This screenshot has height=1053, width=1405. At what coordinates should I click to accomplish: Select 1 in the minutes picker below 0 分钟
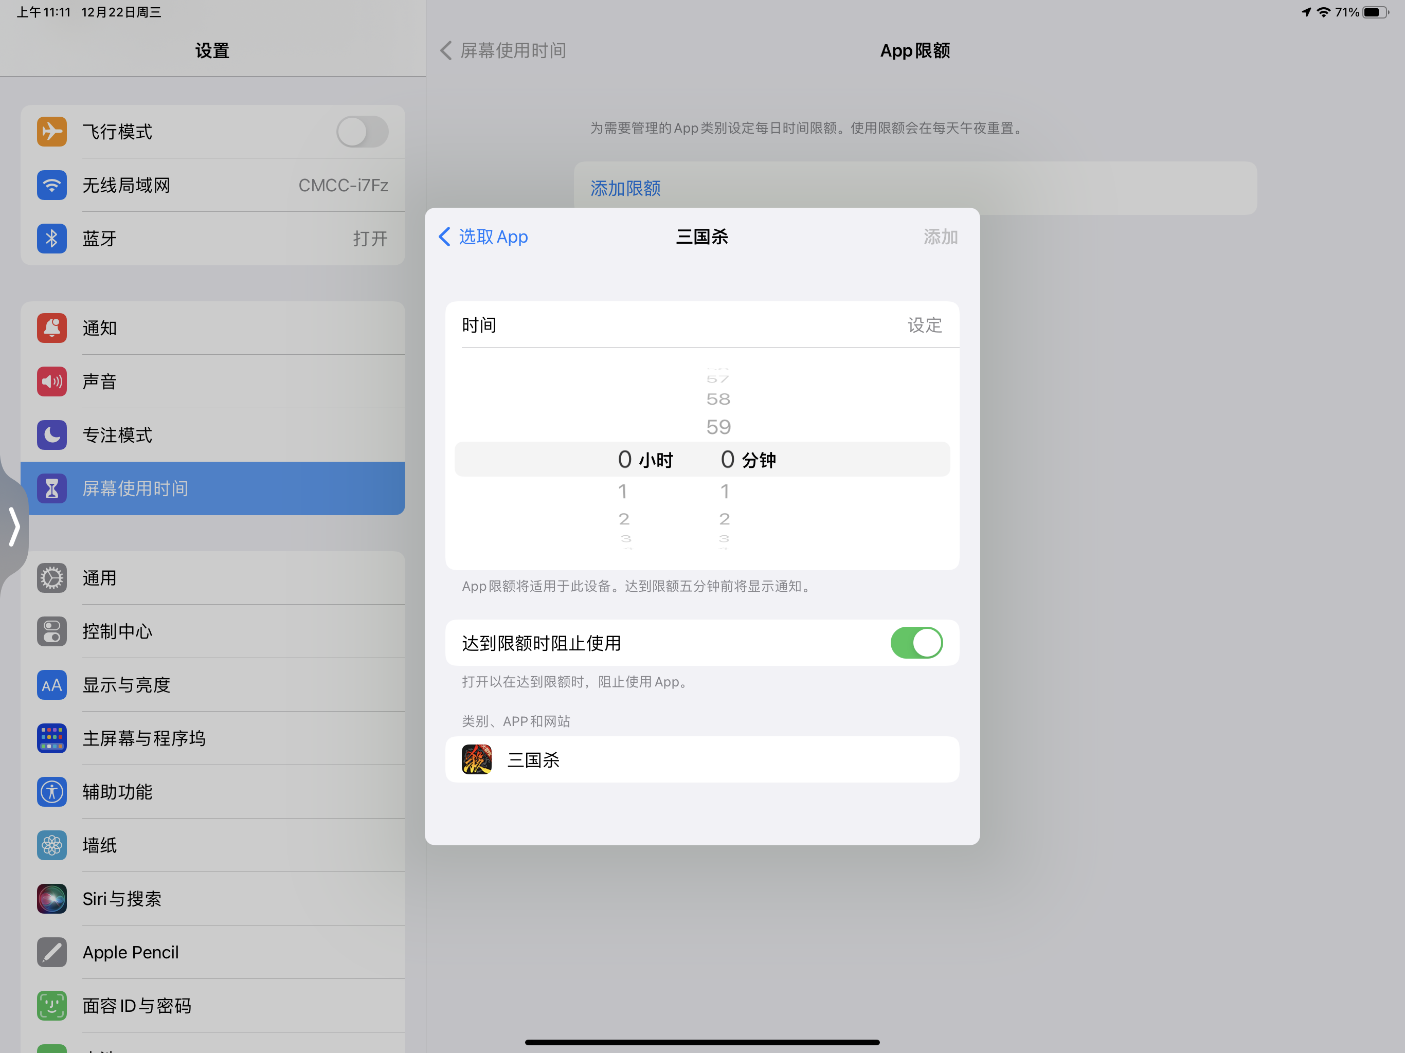coord(725,491)
